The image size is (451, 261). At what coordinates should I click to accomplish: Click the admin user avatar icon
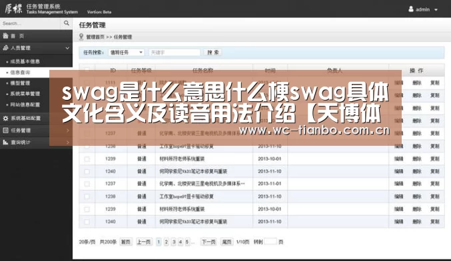[411, 9]
